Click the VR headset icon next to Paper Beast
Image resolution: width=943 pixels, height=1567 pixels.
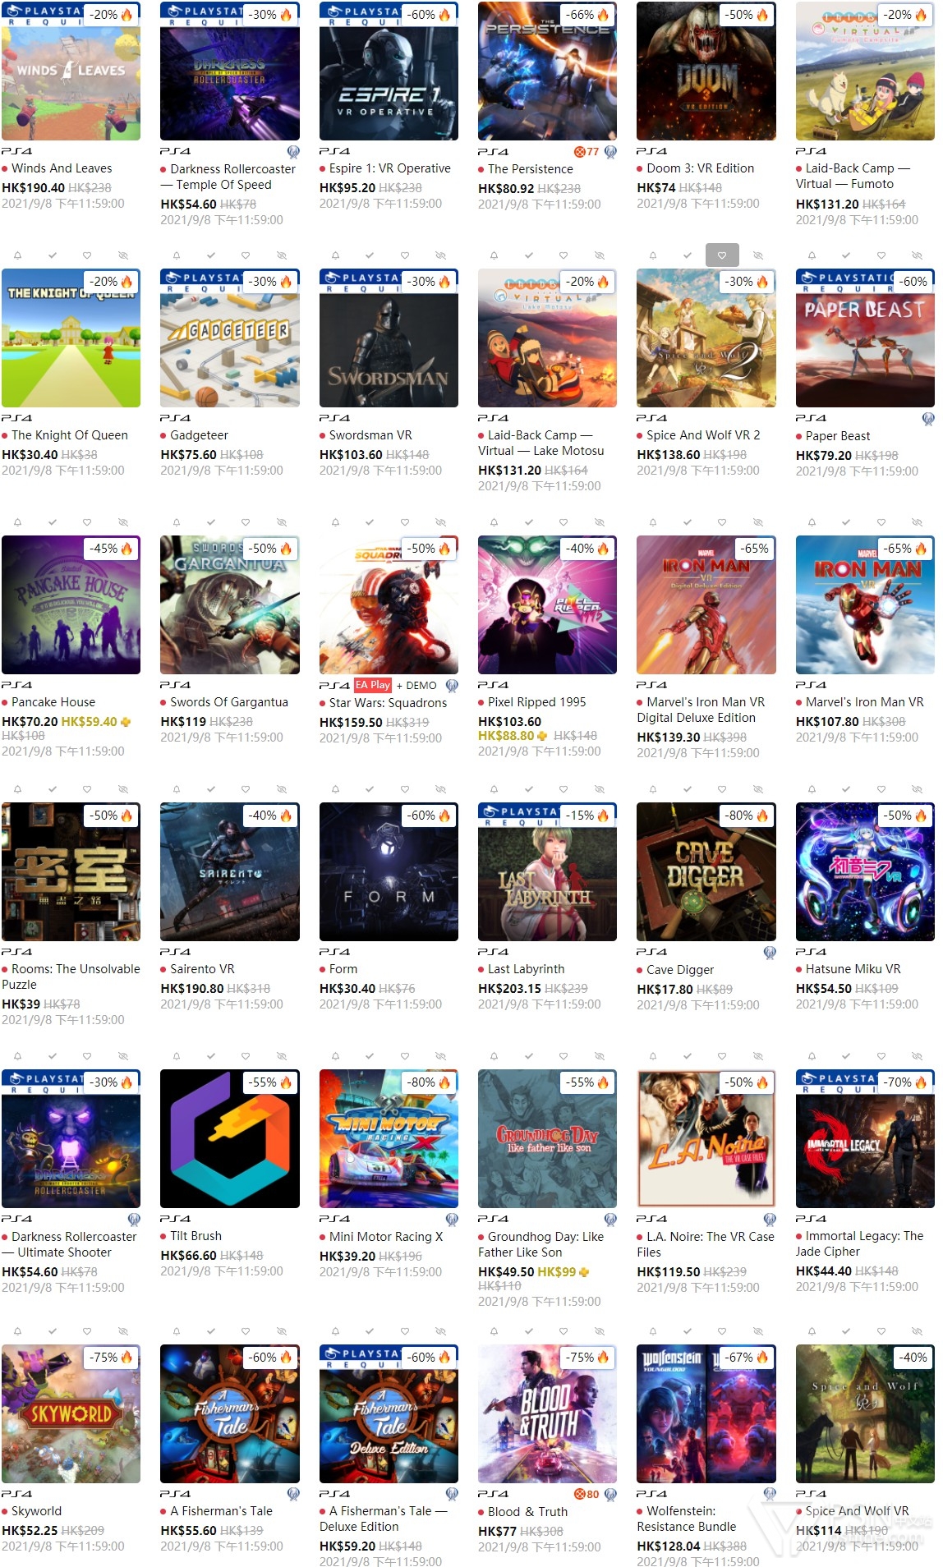(x=928, y=419)
